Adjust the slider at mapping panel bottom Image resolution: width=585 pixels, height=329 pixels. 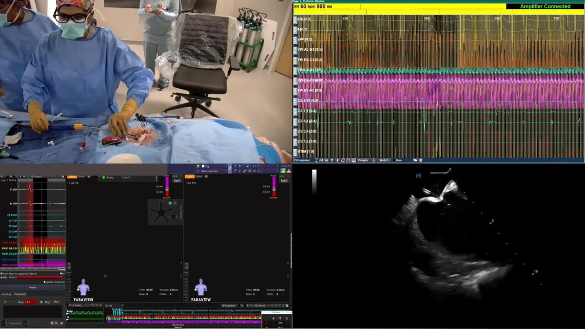click(x=15, y=323)
